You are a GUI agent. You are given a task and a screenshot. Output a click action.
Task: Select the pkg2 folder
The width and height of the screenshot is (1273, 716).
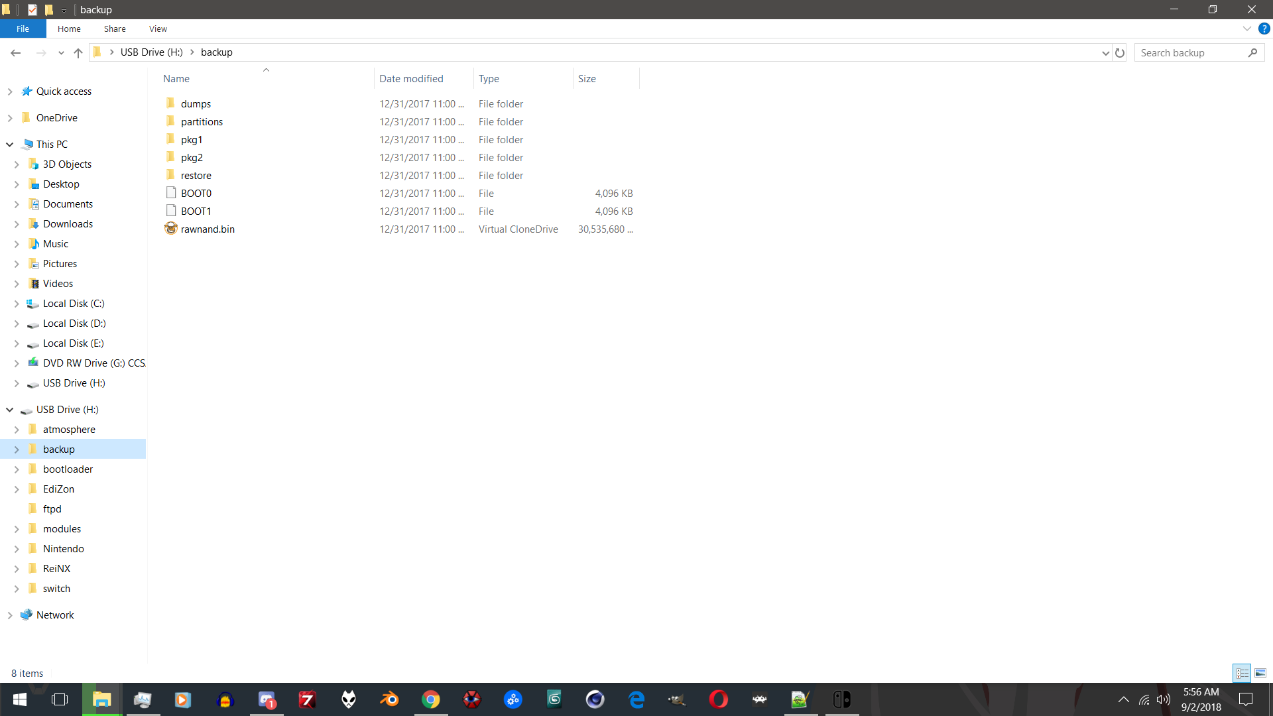(x=192, y=157)
